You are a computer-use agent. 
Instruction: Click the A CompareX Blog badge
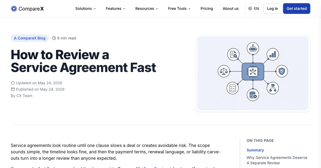30,38
